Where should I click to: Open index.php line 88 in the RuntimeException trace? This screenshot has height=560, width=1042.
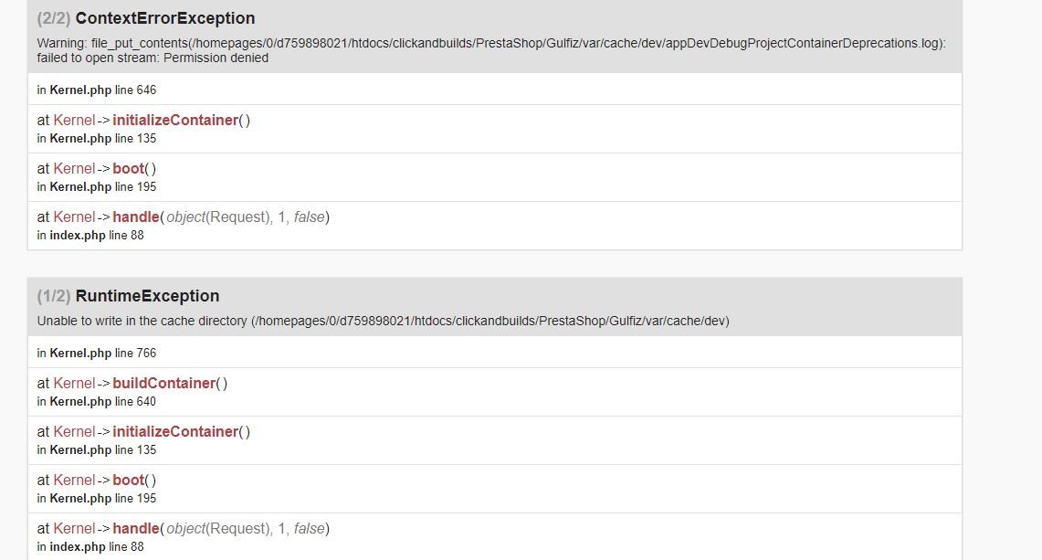point(90,546)
